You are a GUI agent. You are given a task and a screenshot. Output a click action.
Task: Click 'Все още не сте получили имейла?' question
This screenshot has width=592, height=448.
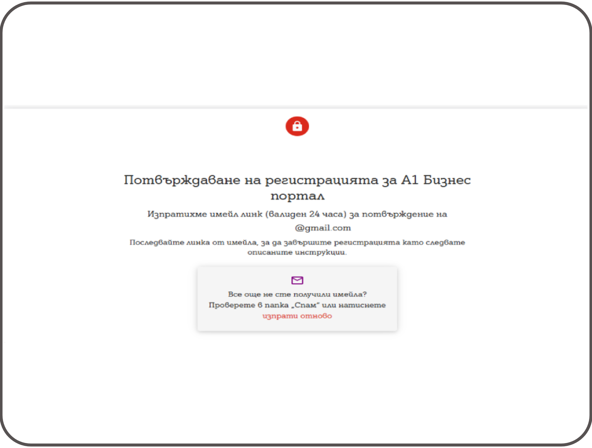coord(297,294)
